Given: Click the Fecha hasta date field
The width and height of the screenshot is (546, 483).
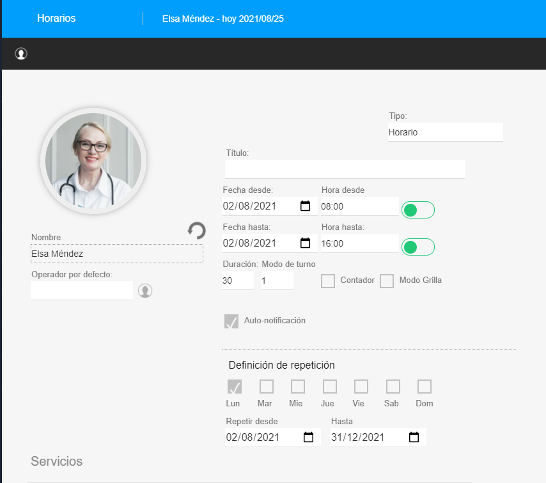Looking at the screenshot, I should [x=270, y=243].
